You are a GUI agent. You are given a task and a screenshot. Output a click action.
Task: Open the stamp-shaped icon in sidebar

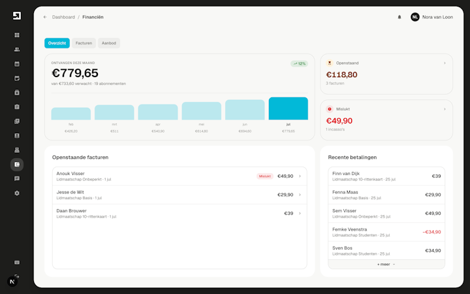17,150
